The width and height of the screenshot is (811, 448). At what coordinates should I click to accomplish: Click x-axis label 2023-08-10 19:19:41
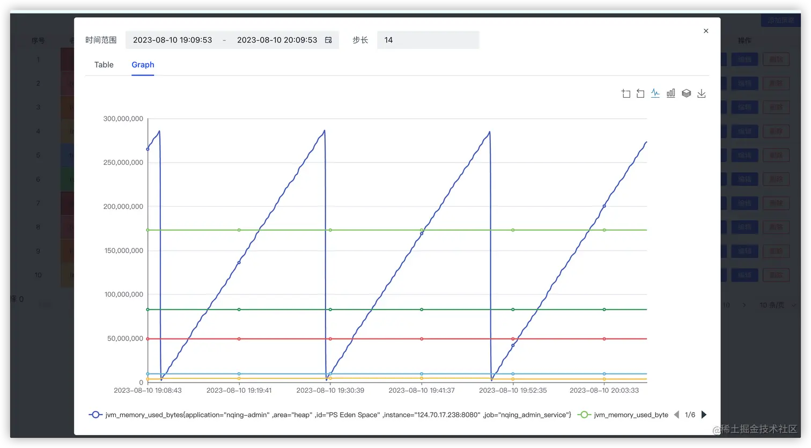239,391
